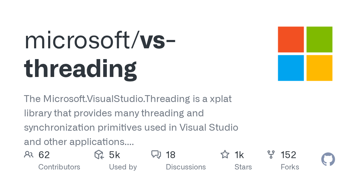The height and width of the screenshot is (179, 359).
Task: Click the Forks branch icon
Action: tap(271, 155)
